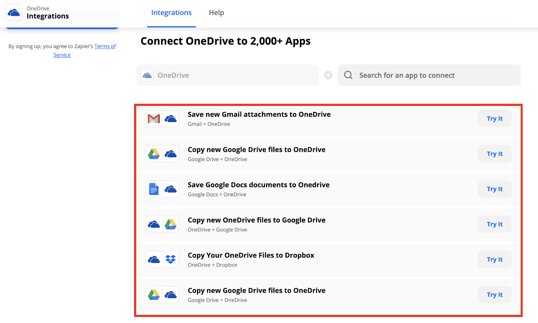
Task: Click the 'Google Docs + OneDrive' subtitle
Action: click(217, 195)
